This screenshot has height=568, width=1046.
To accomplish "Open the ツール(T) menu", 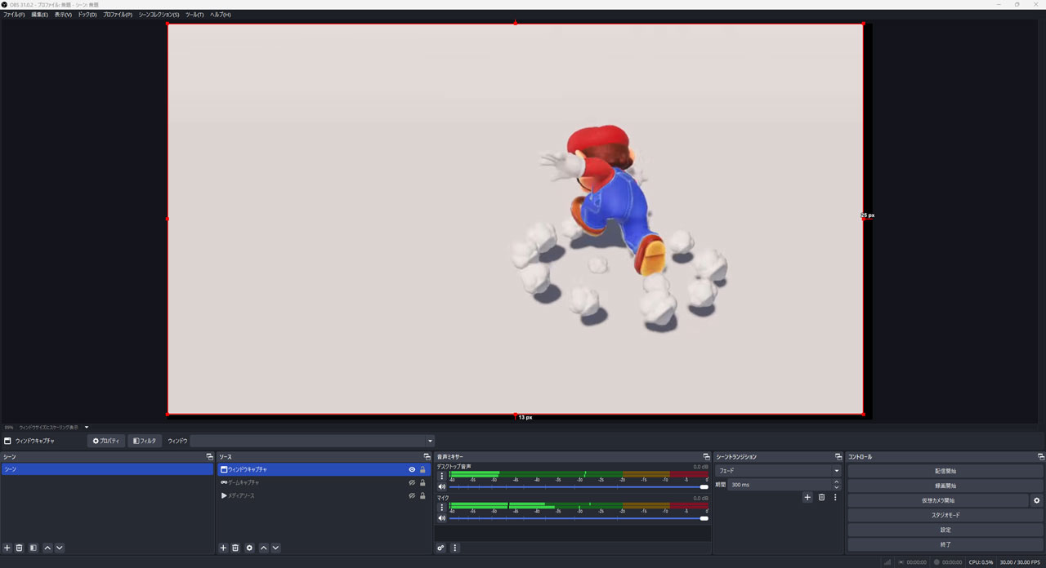I will (x=194, y=15).
